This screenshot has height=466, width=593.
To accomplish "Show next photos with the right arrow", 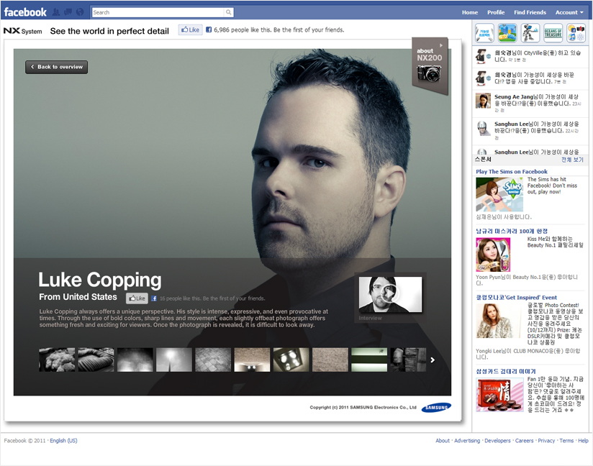I will coord(433,360).
